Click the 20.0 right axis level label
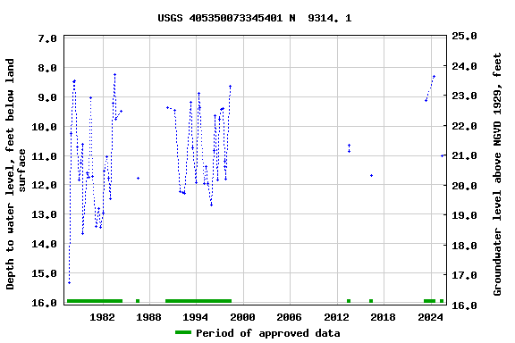 tap(464, 186)
